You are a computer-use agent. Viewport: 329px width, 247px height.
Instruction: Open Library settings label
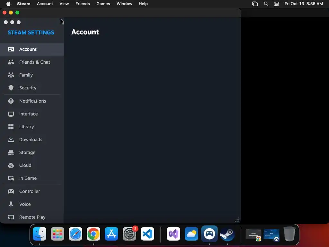26,127
